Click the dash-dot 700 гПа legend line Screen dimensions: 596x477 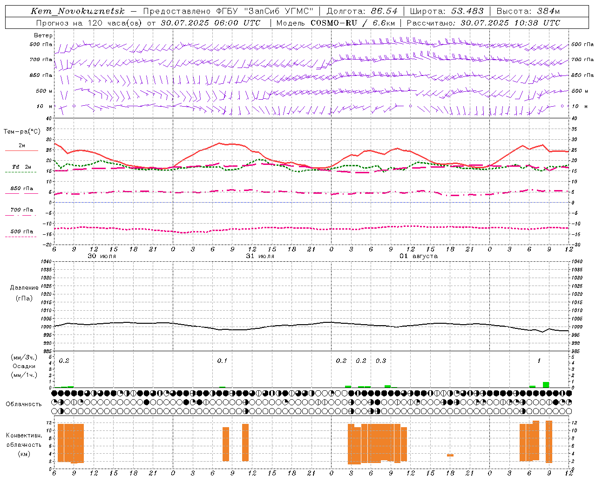20,215
